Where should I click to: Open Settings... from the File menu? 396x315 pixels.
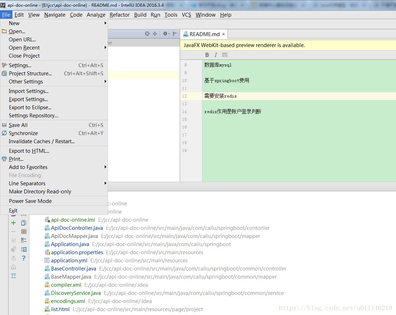(x=54, y=65)
